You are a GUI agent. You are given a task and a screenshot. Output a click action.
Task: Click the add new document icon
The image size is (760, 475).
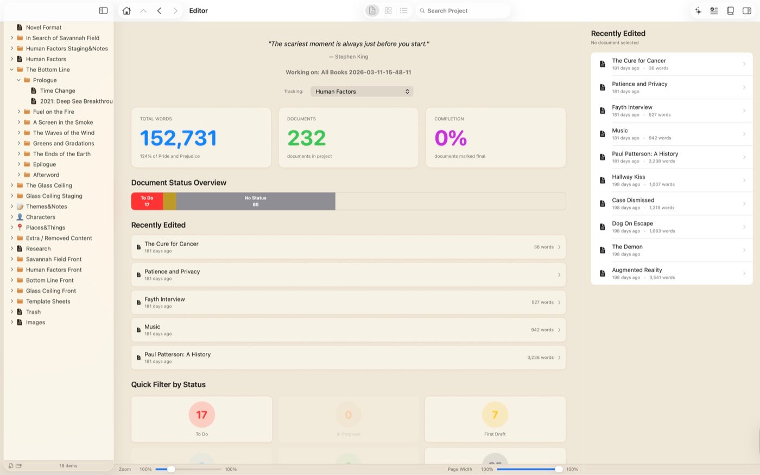coord(10,465)
